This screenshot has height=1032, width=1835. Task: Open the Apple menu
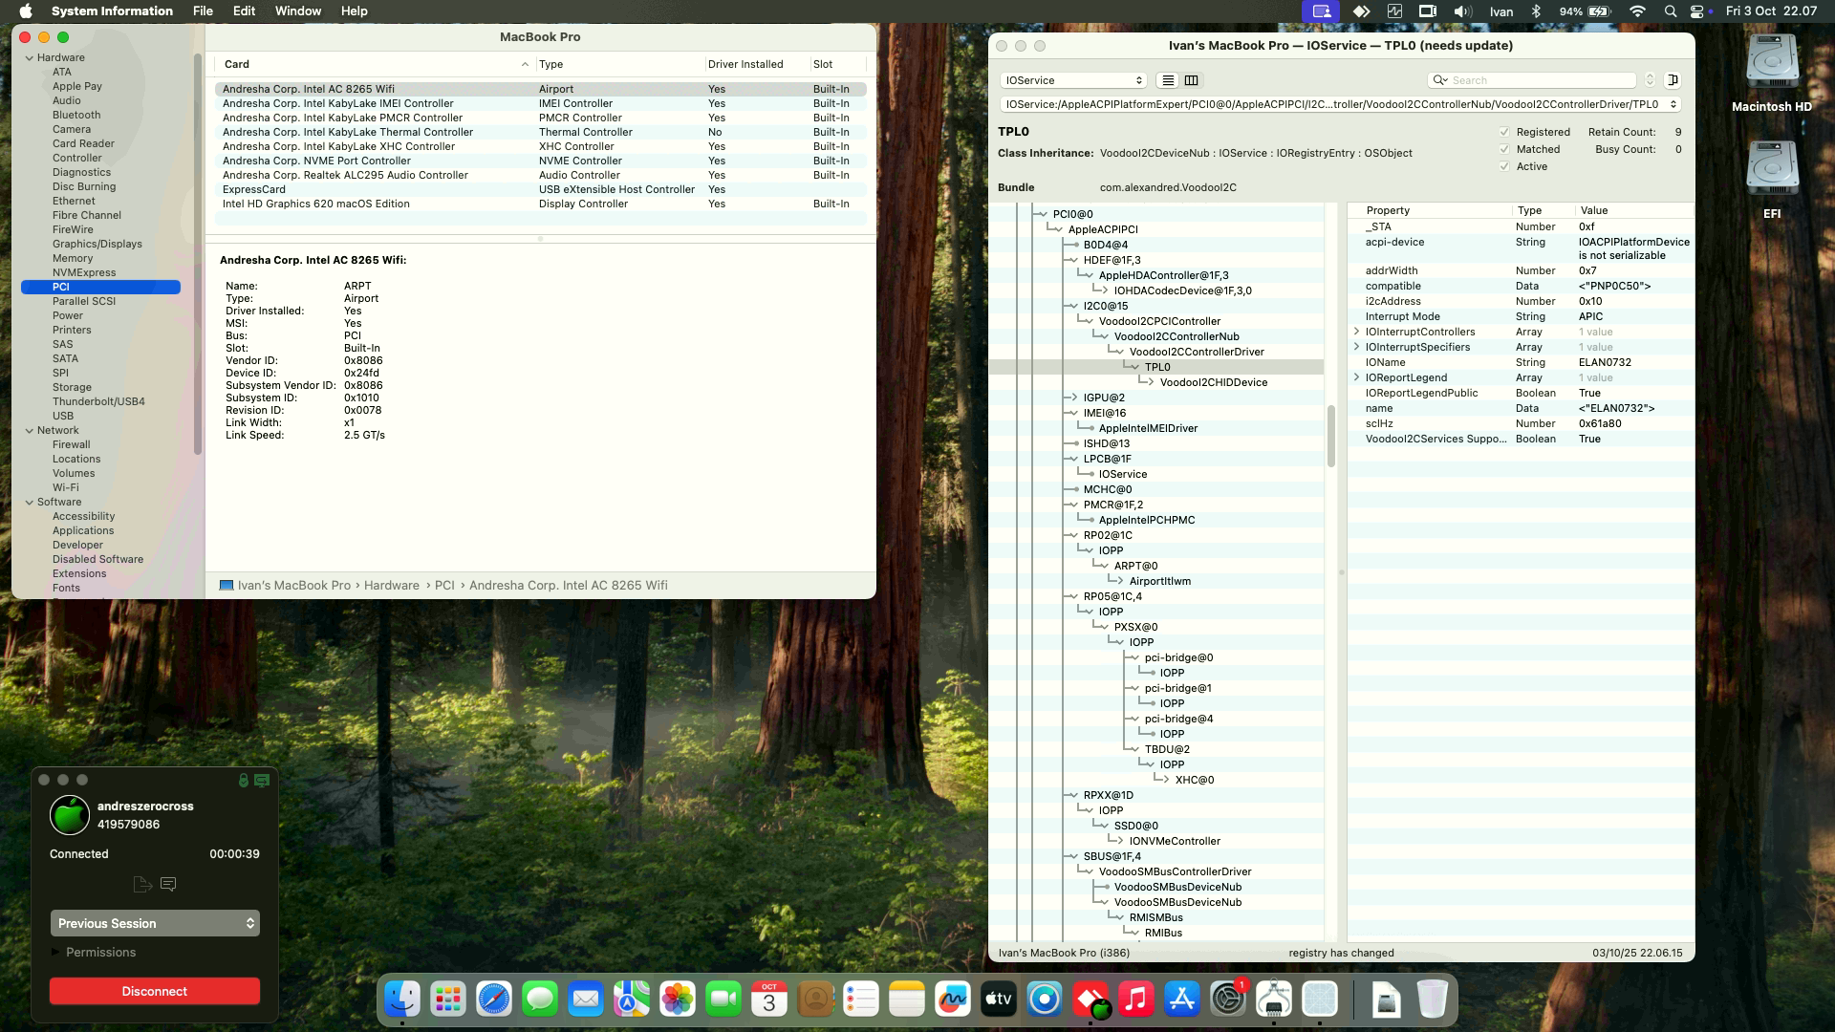[x=26, y=11]
